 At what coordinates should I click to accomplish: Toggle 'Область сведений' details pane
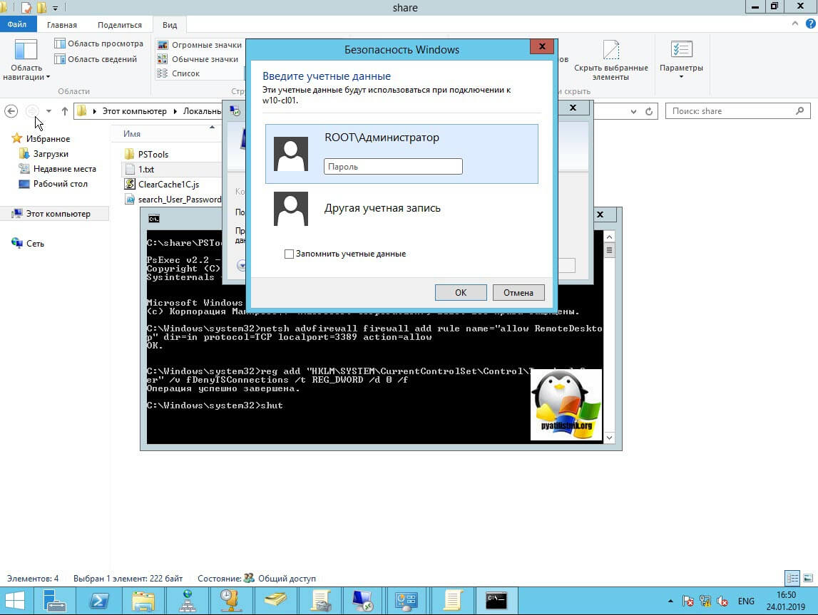96,59
